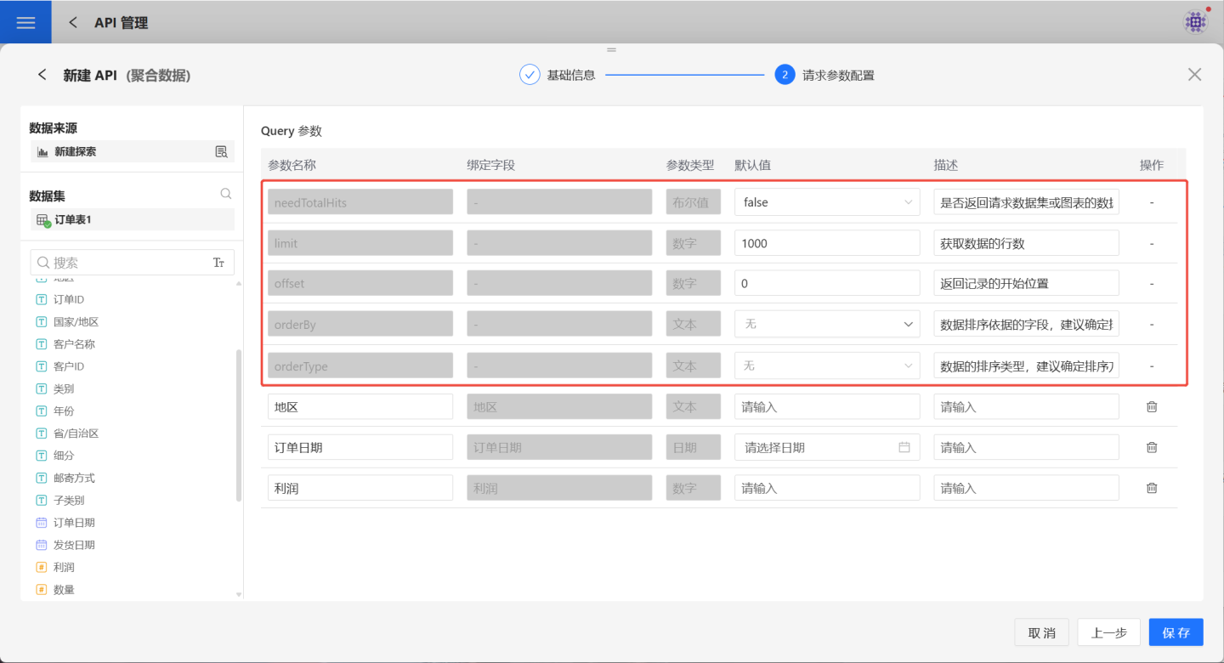Click the data source switch icon beside 新建探索

coord(221,151)
